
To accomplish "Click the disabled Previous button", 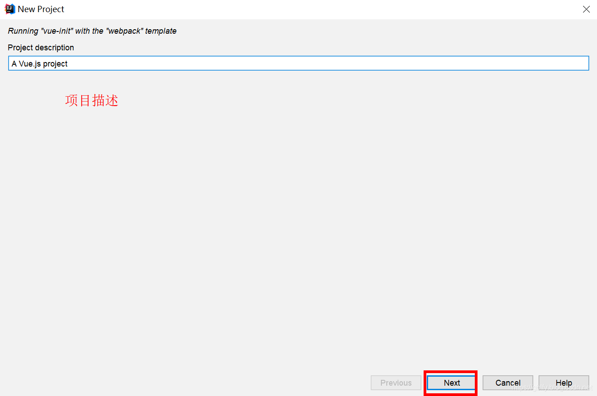I will (396, 383).
